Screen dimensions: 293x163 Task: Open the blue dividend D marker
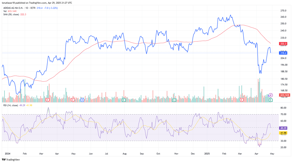[82, 99]
